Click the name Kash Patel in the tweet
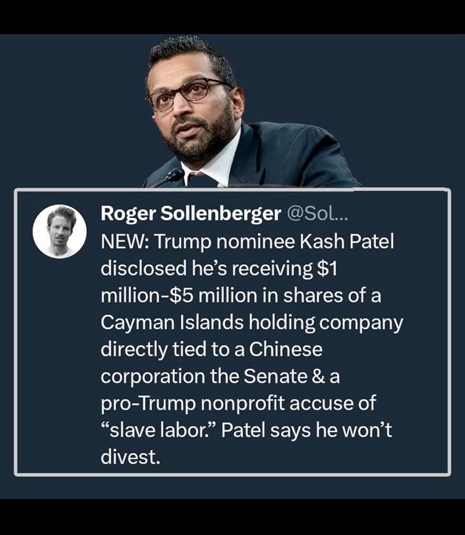465x535 pixels. click(x=347, y=242)
